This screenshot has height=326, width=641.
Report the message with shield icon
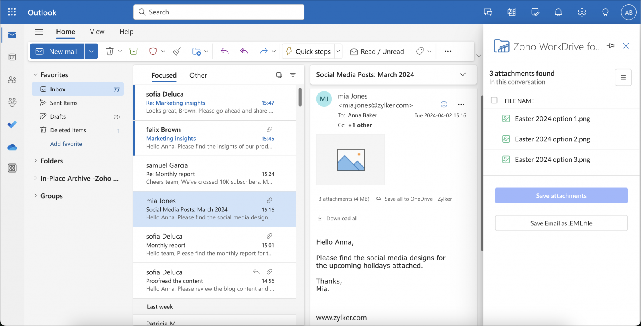(153, 51)
